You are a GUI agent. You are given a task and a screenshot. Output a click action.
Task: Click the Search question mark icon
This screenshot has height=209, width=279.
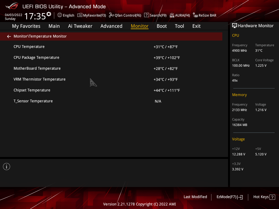coord(146,15)
